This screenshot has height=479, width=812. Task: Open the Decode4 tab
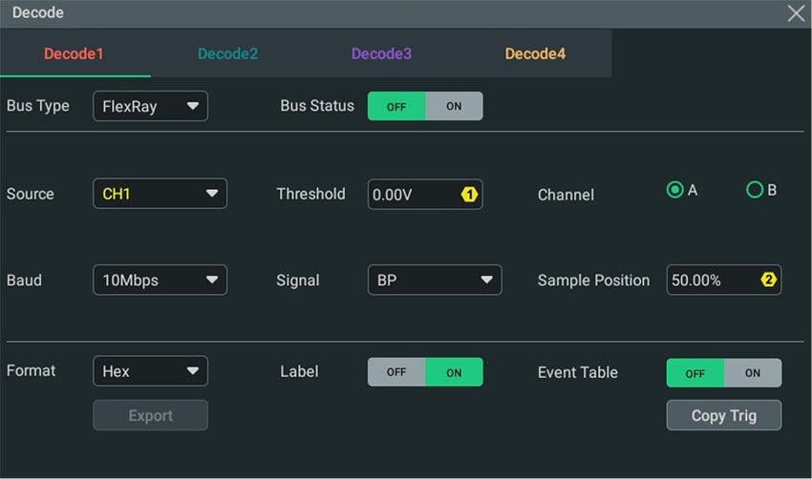(536, 53)
